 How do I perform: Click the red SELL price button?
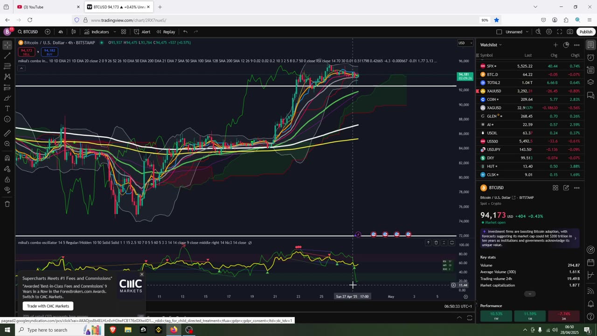coord(26,52)
